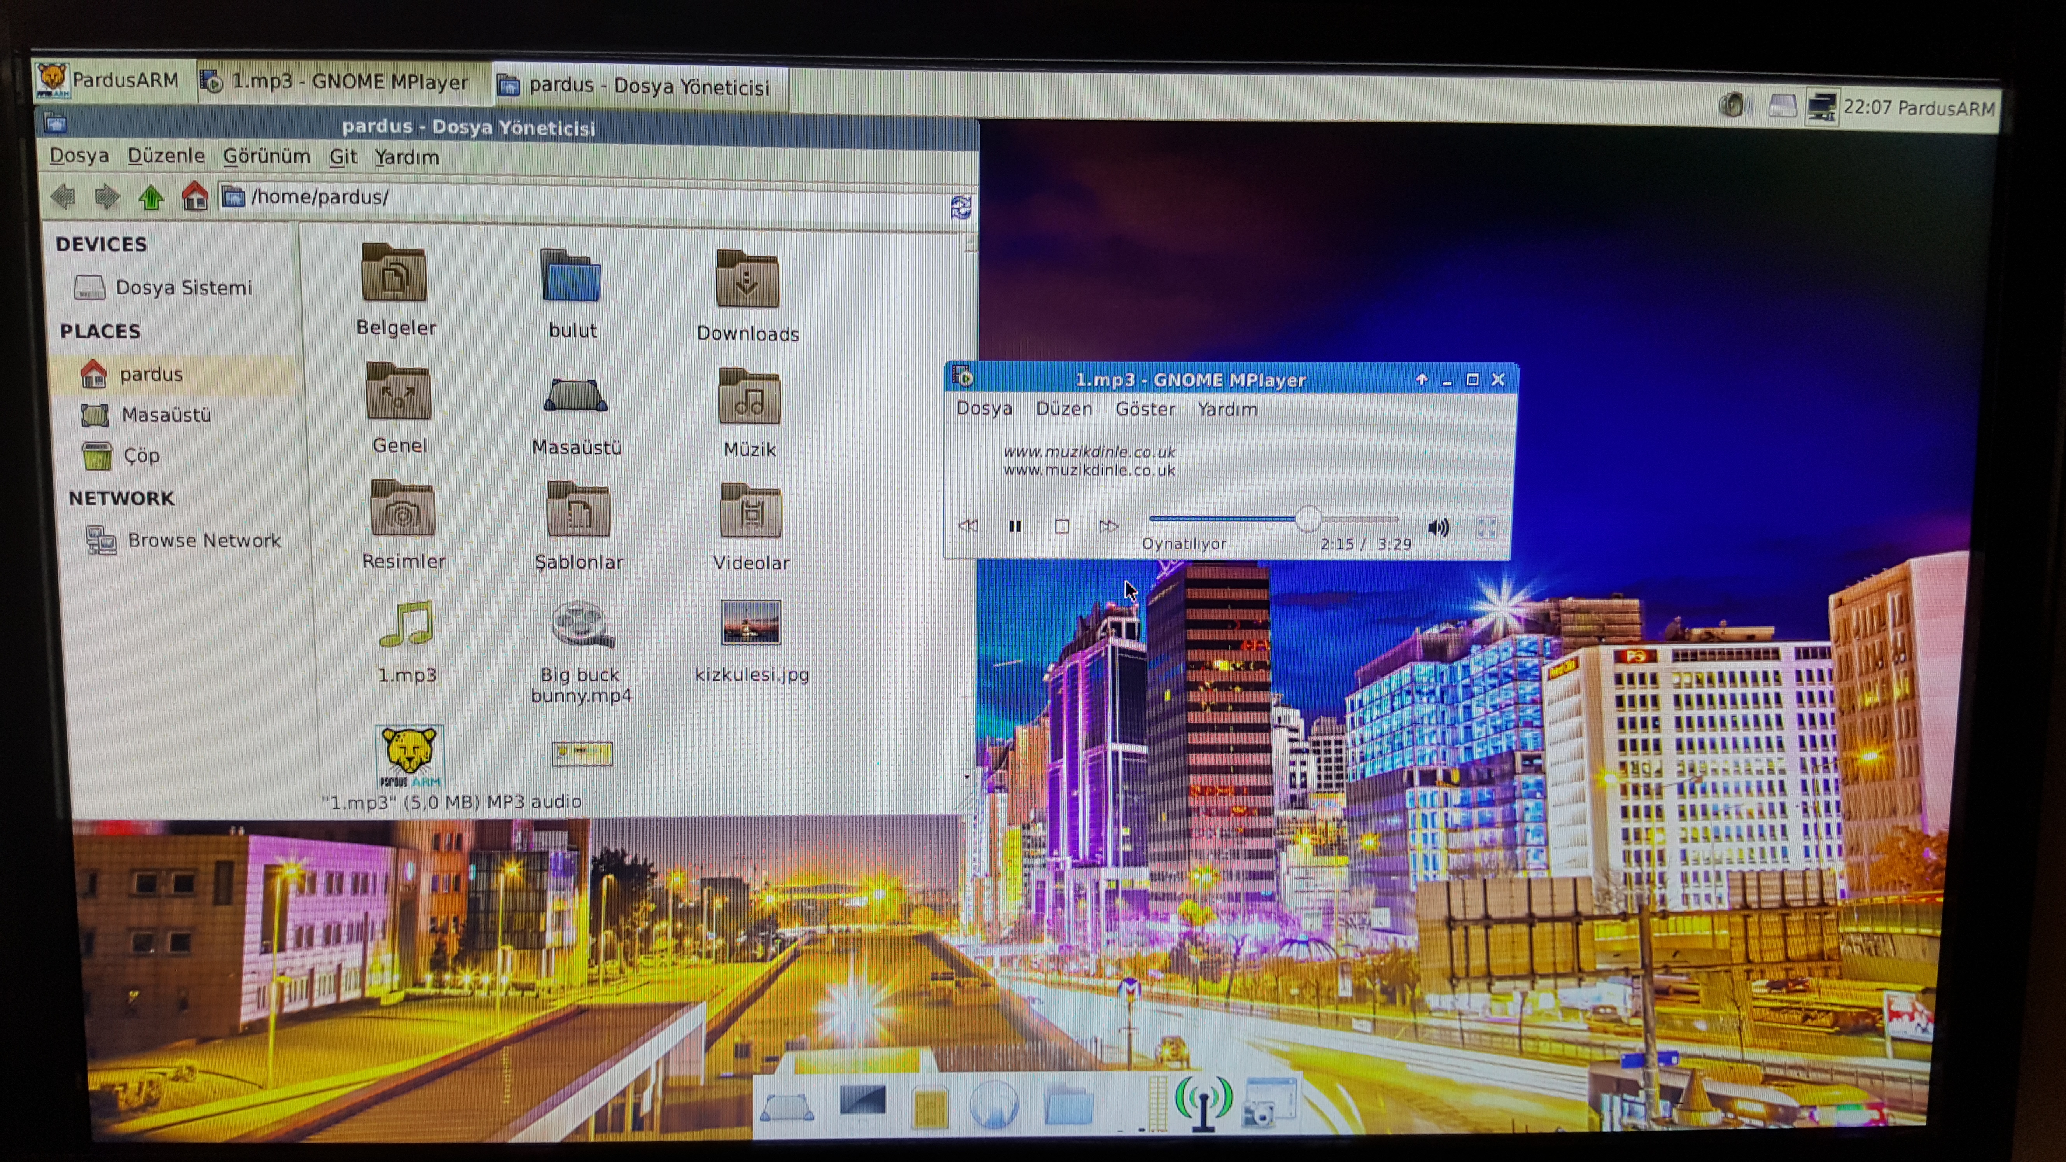Open blue folder icon in dock
The height and width of the screenshot is (1162, 2066).
point(1068,1105)
